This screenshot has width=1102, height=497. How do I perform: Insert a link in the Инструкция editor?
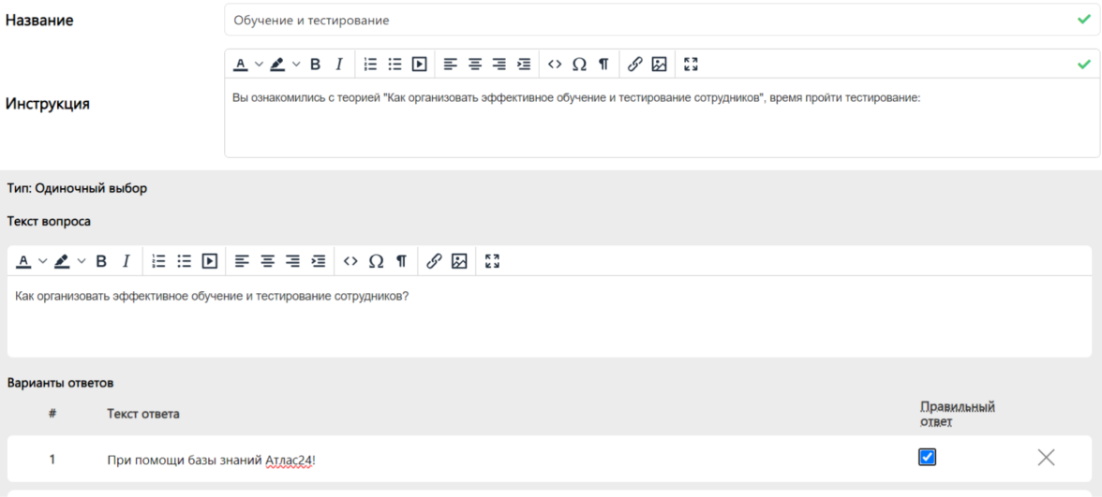(x=634, y=65)
